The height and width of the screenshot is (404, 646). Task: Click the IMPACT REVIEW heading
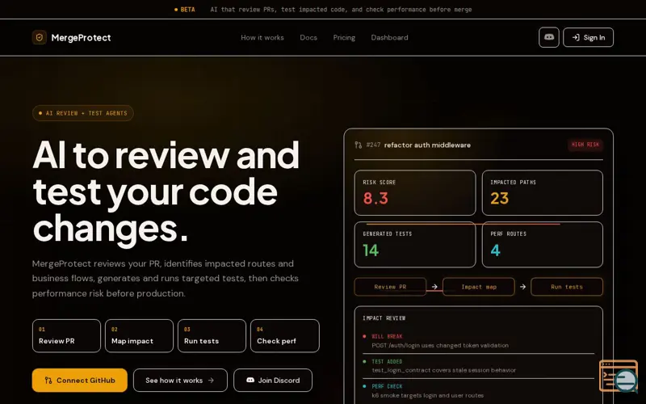click(x=384, y=318)
